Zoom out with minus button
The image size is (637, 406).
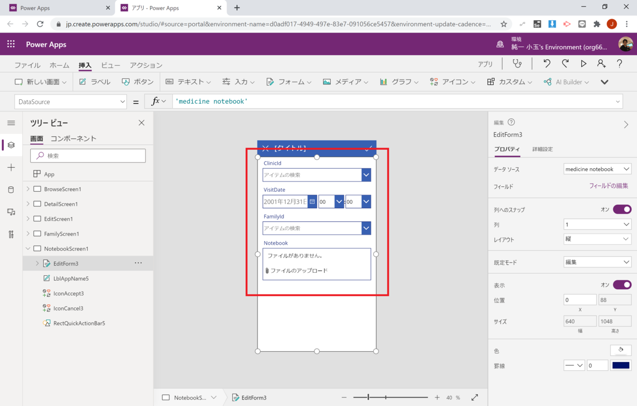coord(344,398)
